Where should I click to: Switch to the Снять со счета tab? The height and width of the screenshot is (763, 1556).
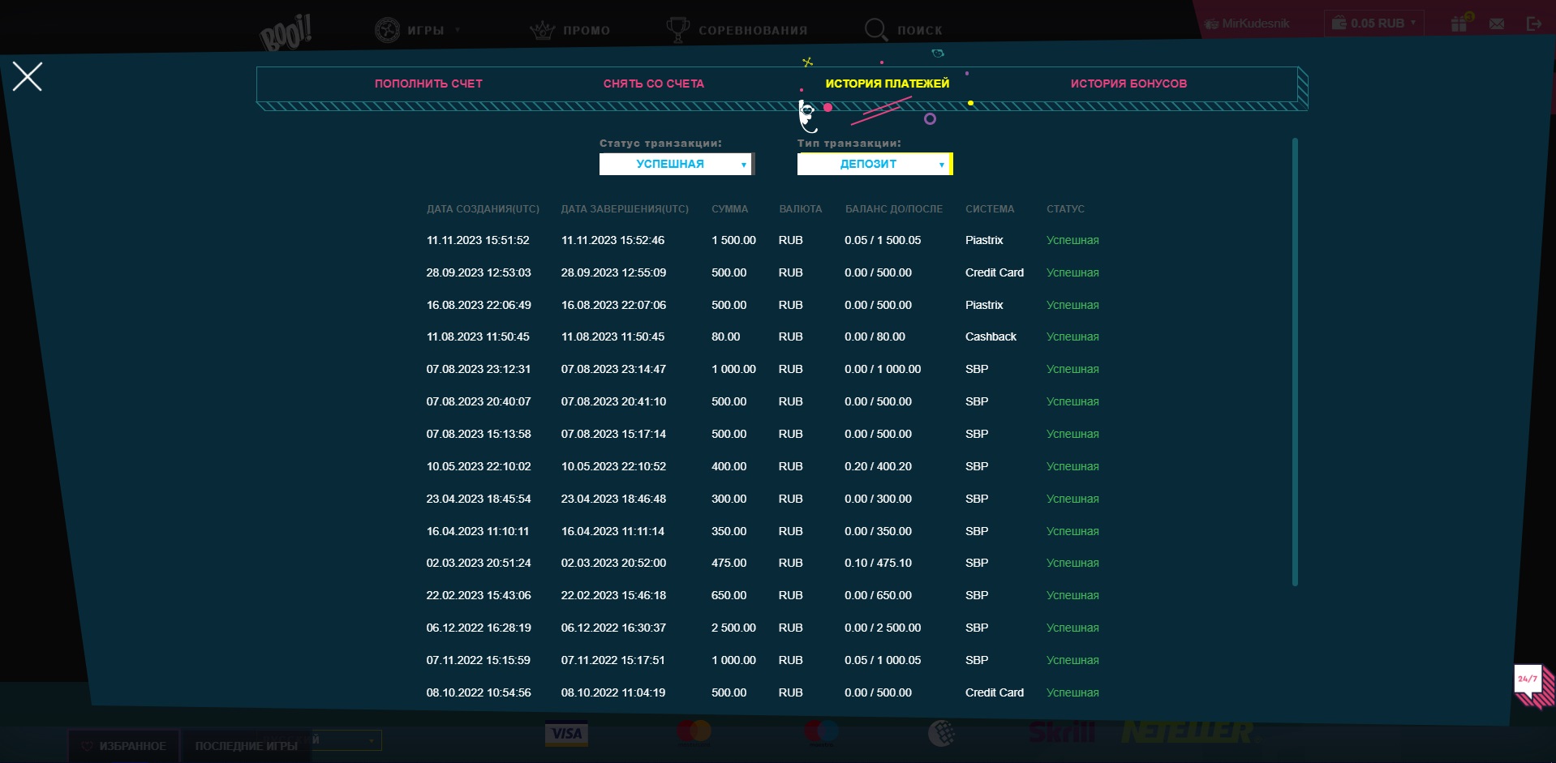point(653,84)
